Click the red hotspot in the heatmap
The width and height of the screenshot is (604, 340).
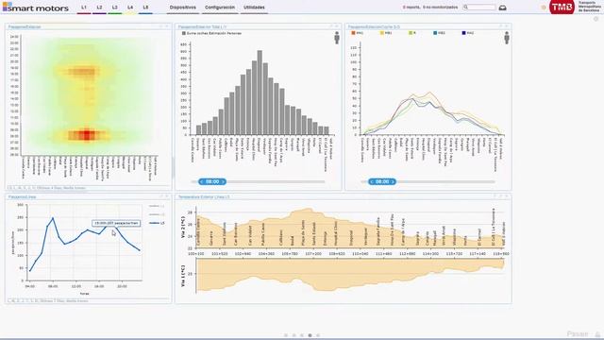(x=87, y=135)
